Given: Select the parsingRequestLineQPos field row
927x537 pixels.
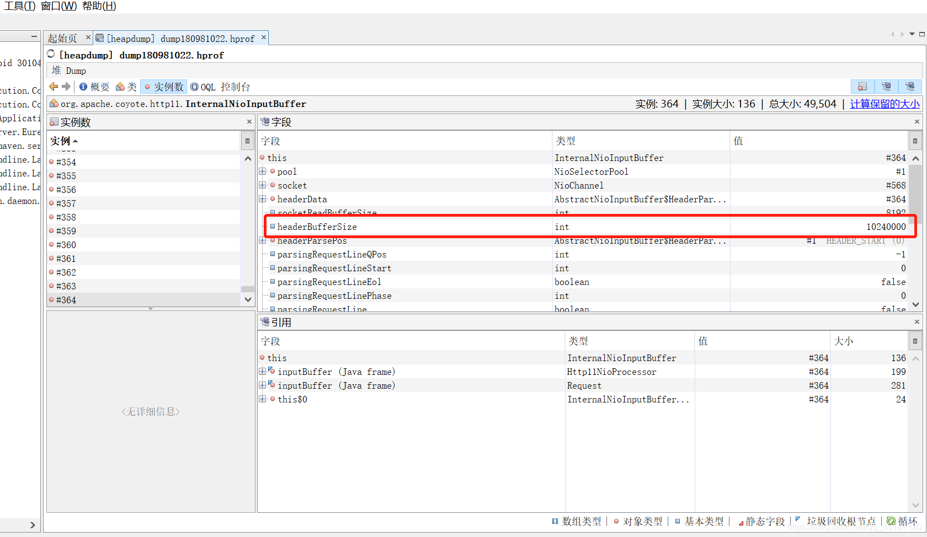Looking at the screenshot, I should pyautogui.click(x=583, y=254).
